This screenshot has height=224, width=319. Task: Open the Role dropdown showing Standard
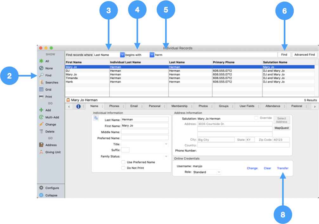pyautogui.click(x=207, y=172)
